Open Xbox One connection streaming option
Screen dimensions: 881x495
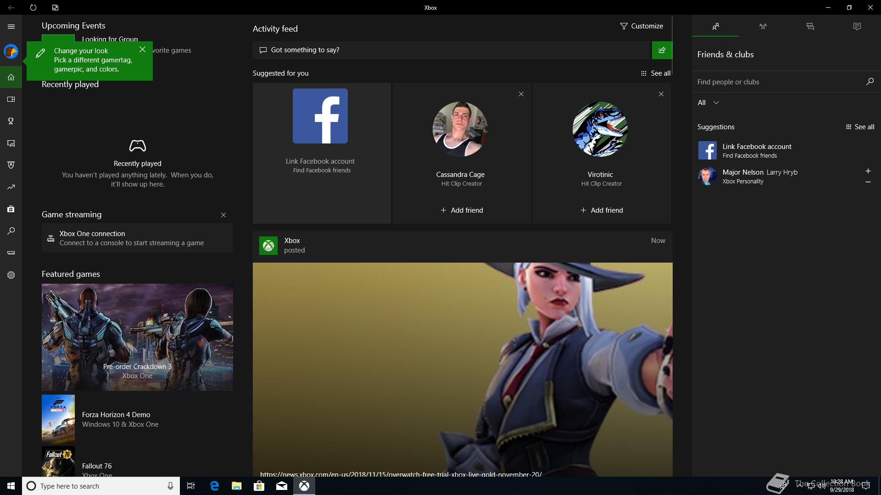click(137, 238)
